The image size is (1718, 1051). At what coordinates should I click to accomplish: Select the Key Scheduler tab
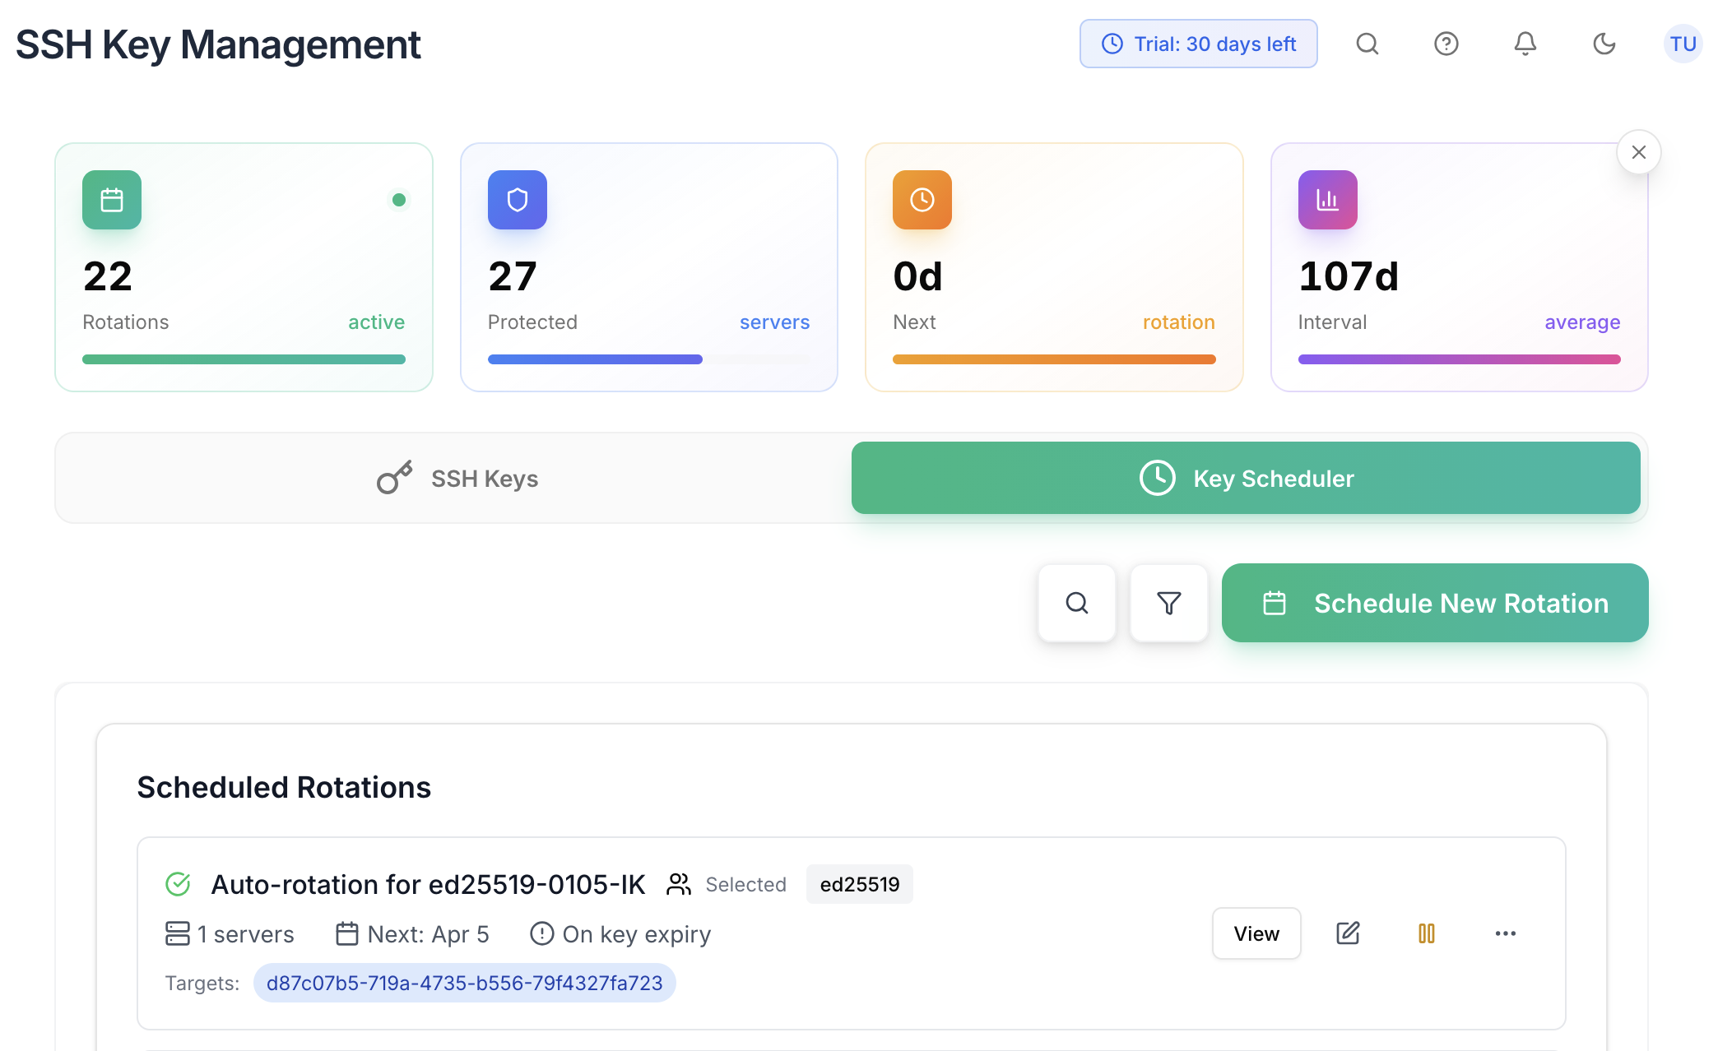[1246, 478]
